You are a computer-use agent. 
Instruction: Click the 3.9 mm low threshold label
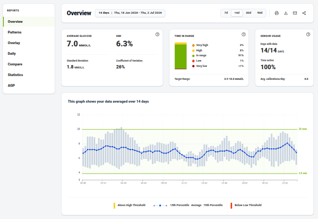pyautogui.click(x=302, y=173)
